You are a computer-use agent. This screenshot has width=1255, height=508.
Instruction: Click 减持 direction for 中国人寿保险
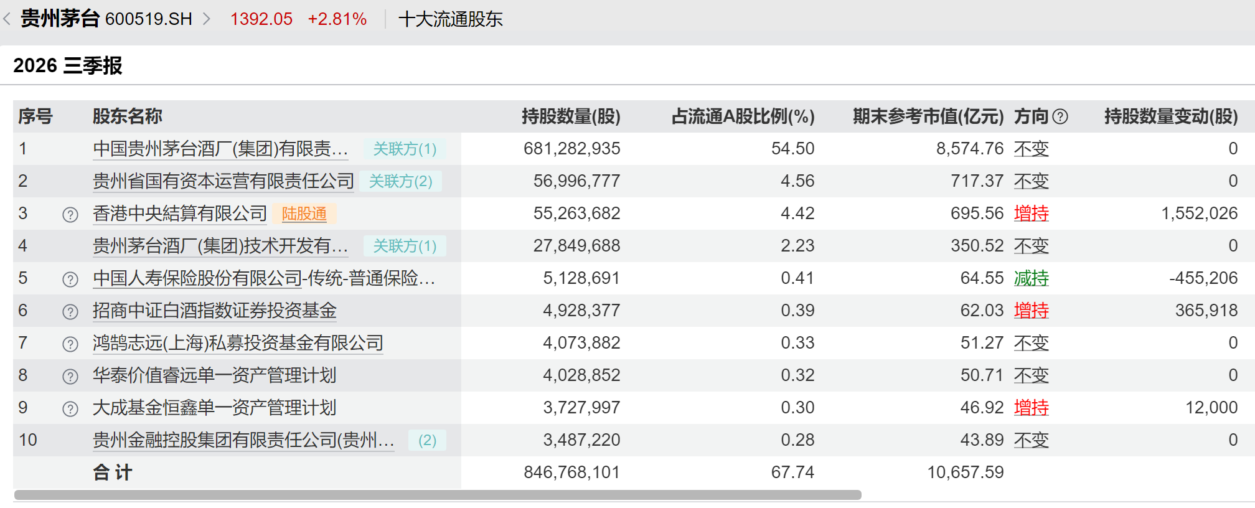coord(1032,278)
